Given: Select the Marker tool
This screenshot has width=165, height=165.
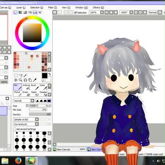Looking at the screenshot, I should tap(17, 93).
